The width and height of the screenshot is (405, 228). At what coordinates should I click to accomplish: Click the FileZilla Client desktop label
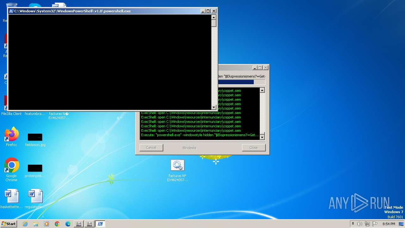click(x=11, y=114)
